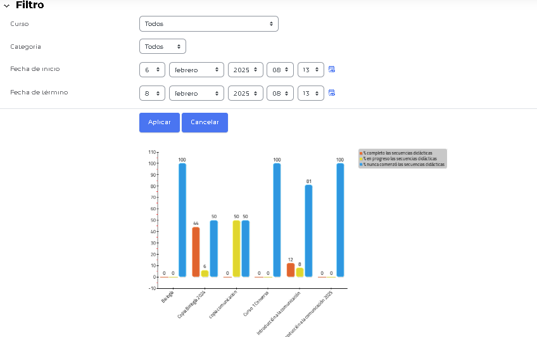This screenshot has height=337, width=537.
Task: Open the end date day dropdown
Action: pyautogui.click(x=152, y=93)
